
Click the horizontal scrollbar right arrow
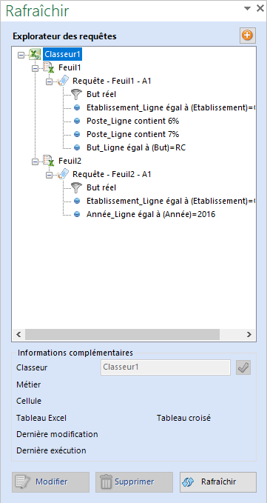(x=249, y=334)
